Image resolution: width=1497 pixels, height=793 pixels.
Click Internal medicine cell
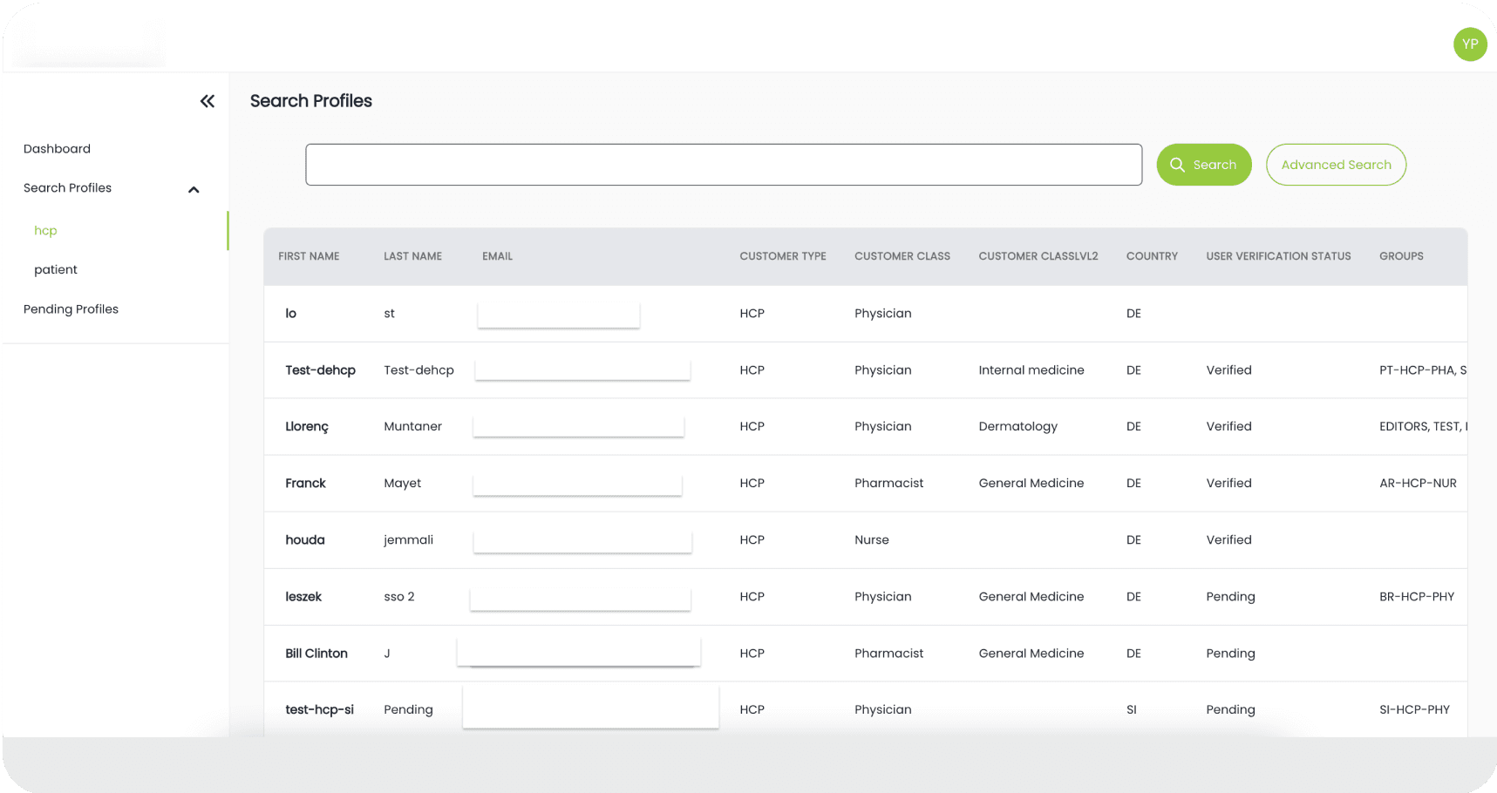click(1031, 370)
